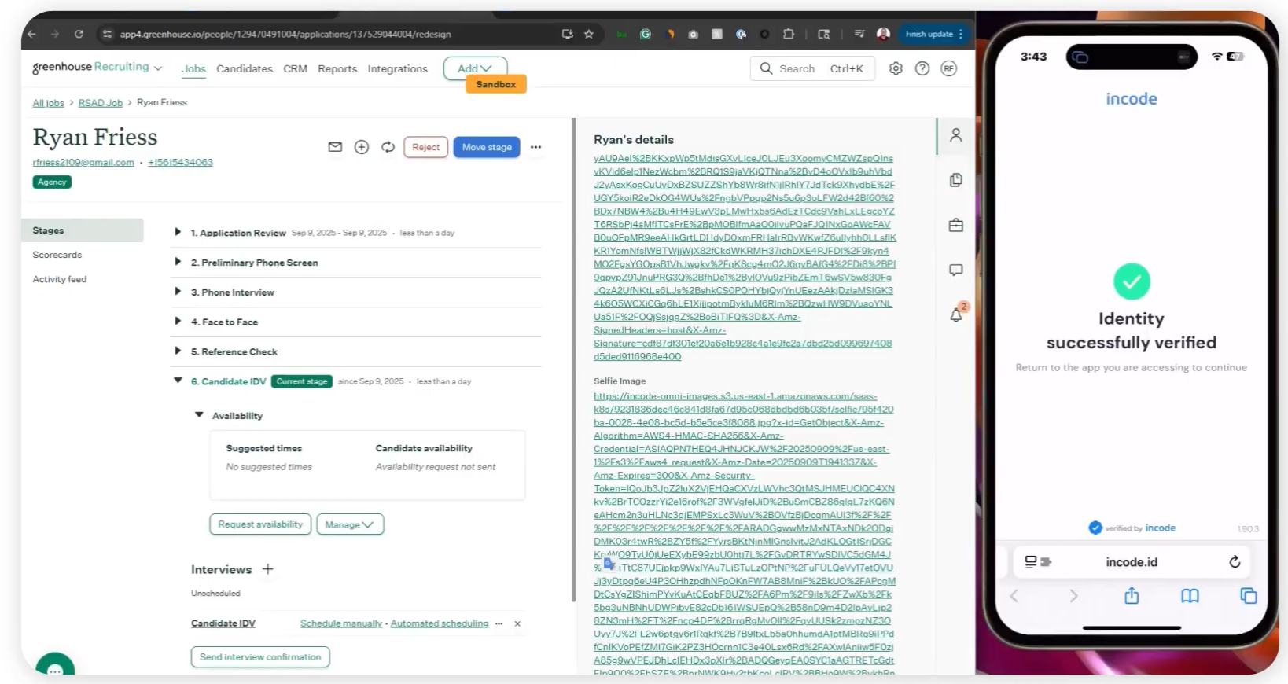
Task: Click the Search field in the top bar
Action: pyautogui.click(x=813, y=68)
